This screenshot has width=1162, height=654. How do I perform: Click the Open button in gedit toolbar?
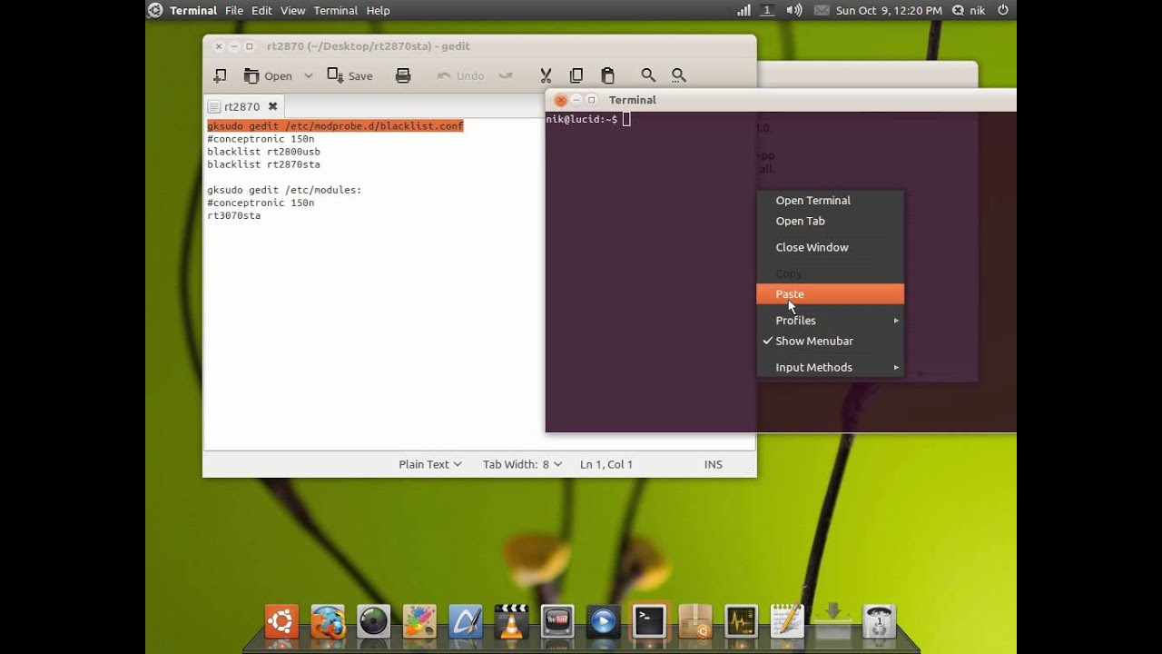268,75
